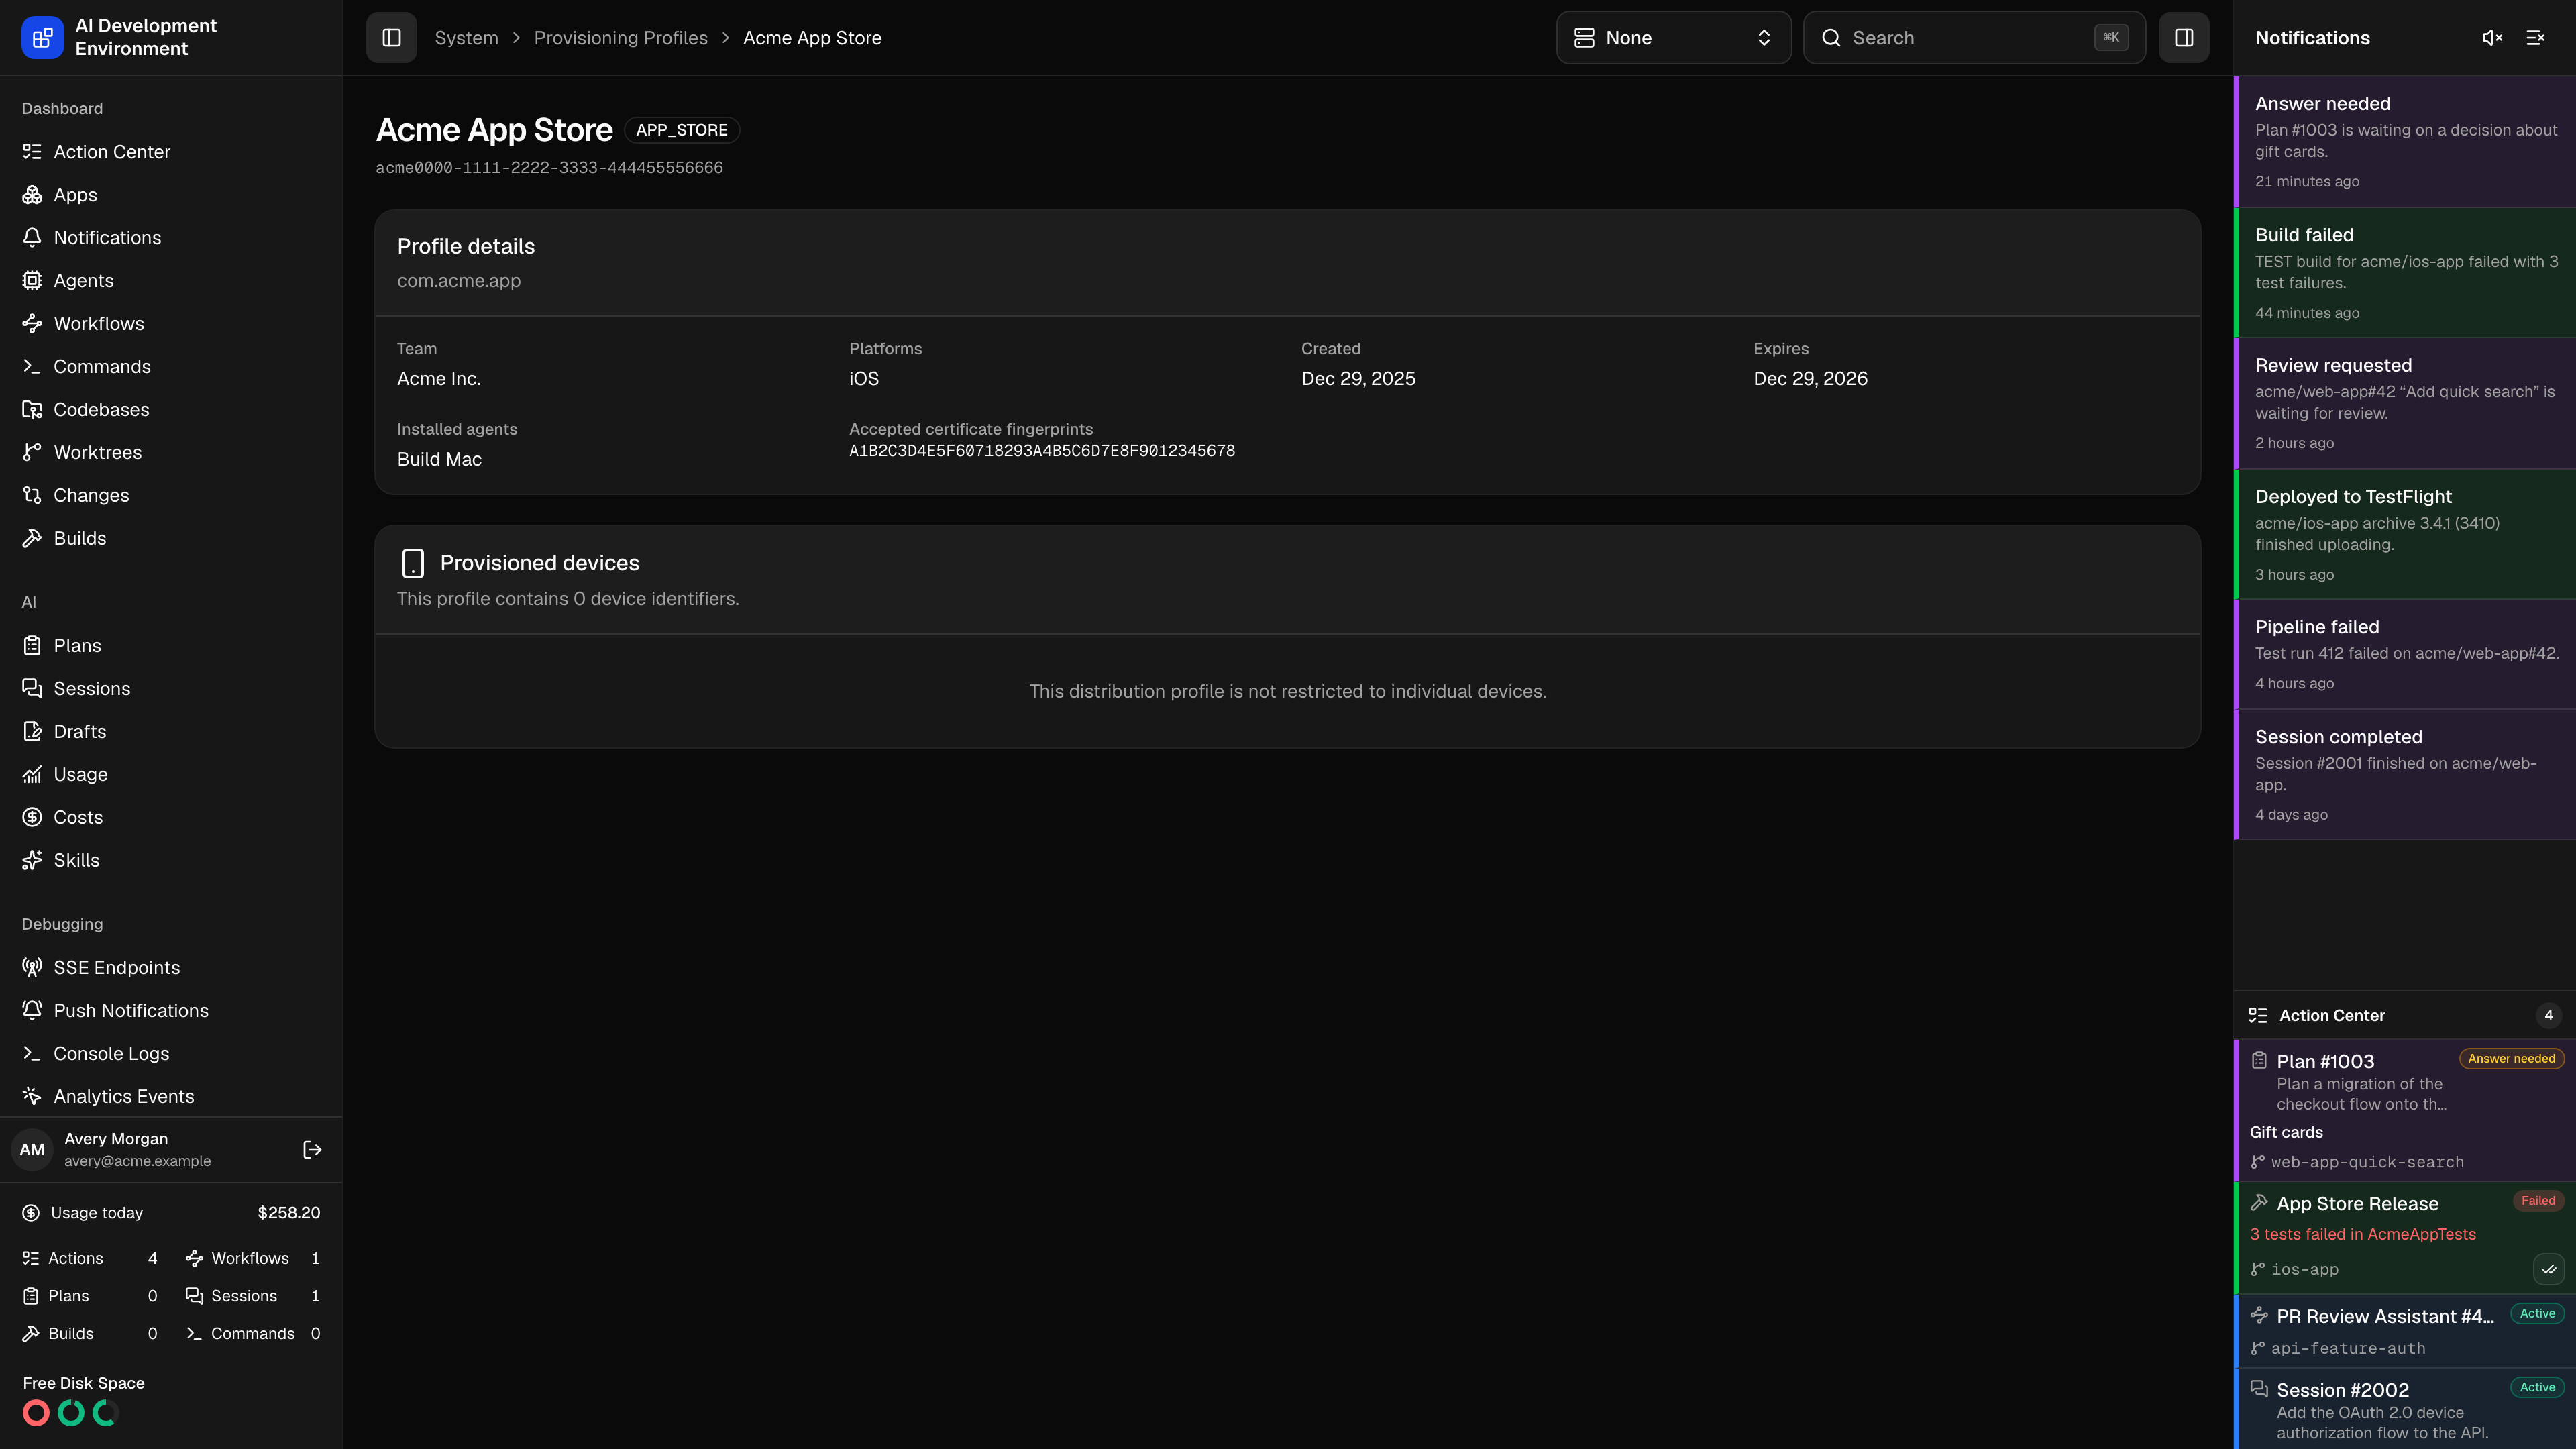Focus the Search field
2576x1449 pixels.
coord(1974,38)
